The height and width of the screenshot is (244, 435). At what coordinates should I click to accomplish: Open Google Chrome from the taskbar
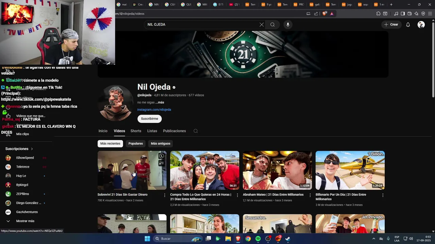pyautogui.click(x=248, y=239)
